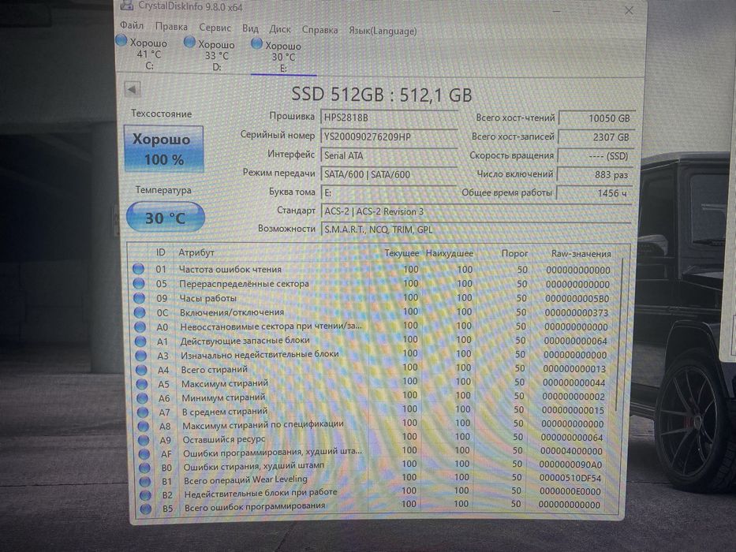Click status icon of row B0 Ошибки стирания
736x552 pixels.
pos(144,468)
